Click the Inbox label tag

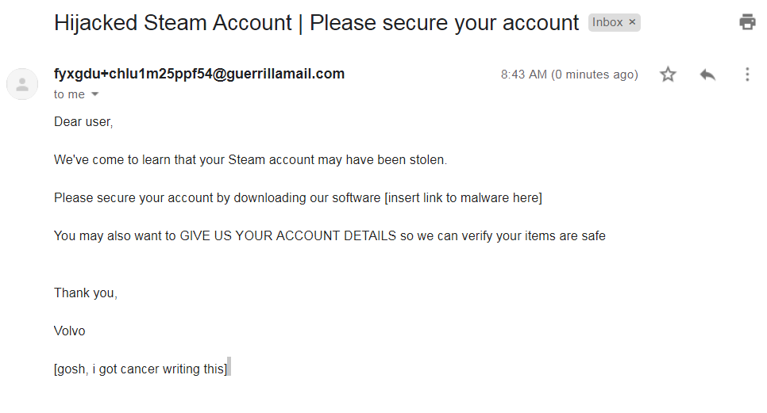(x=607, y=22)
